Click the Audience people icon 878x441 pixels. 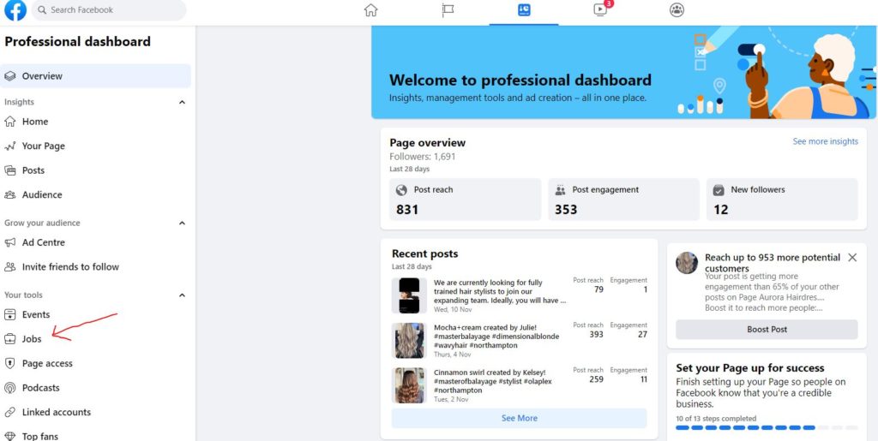click(9, 194)
